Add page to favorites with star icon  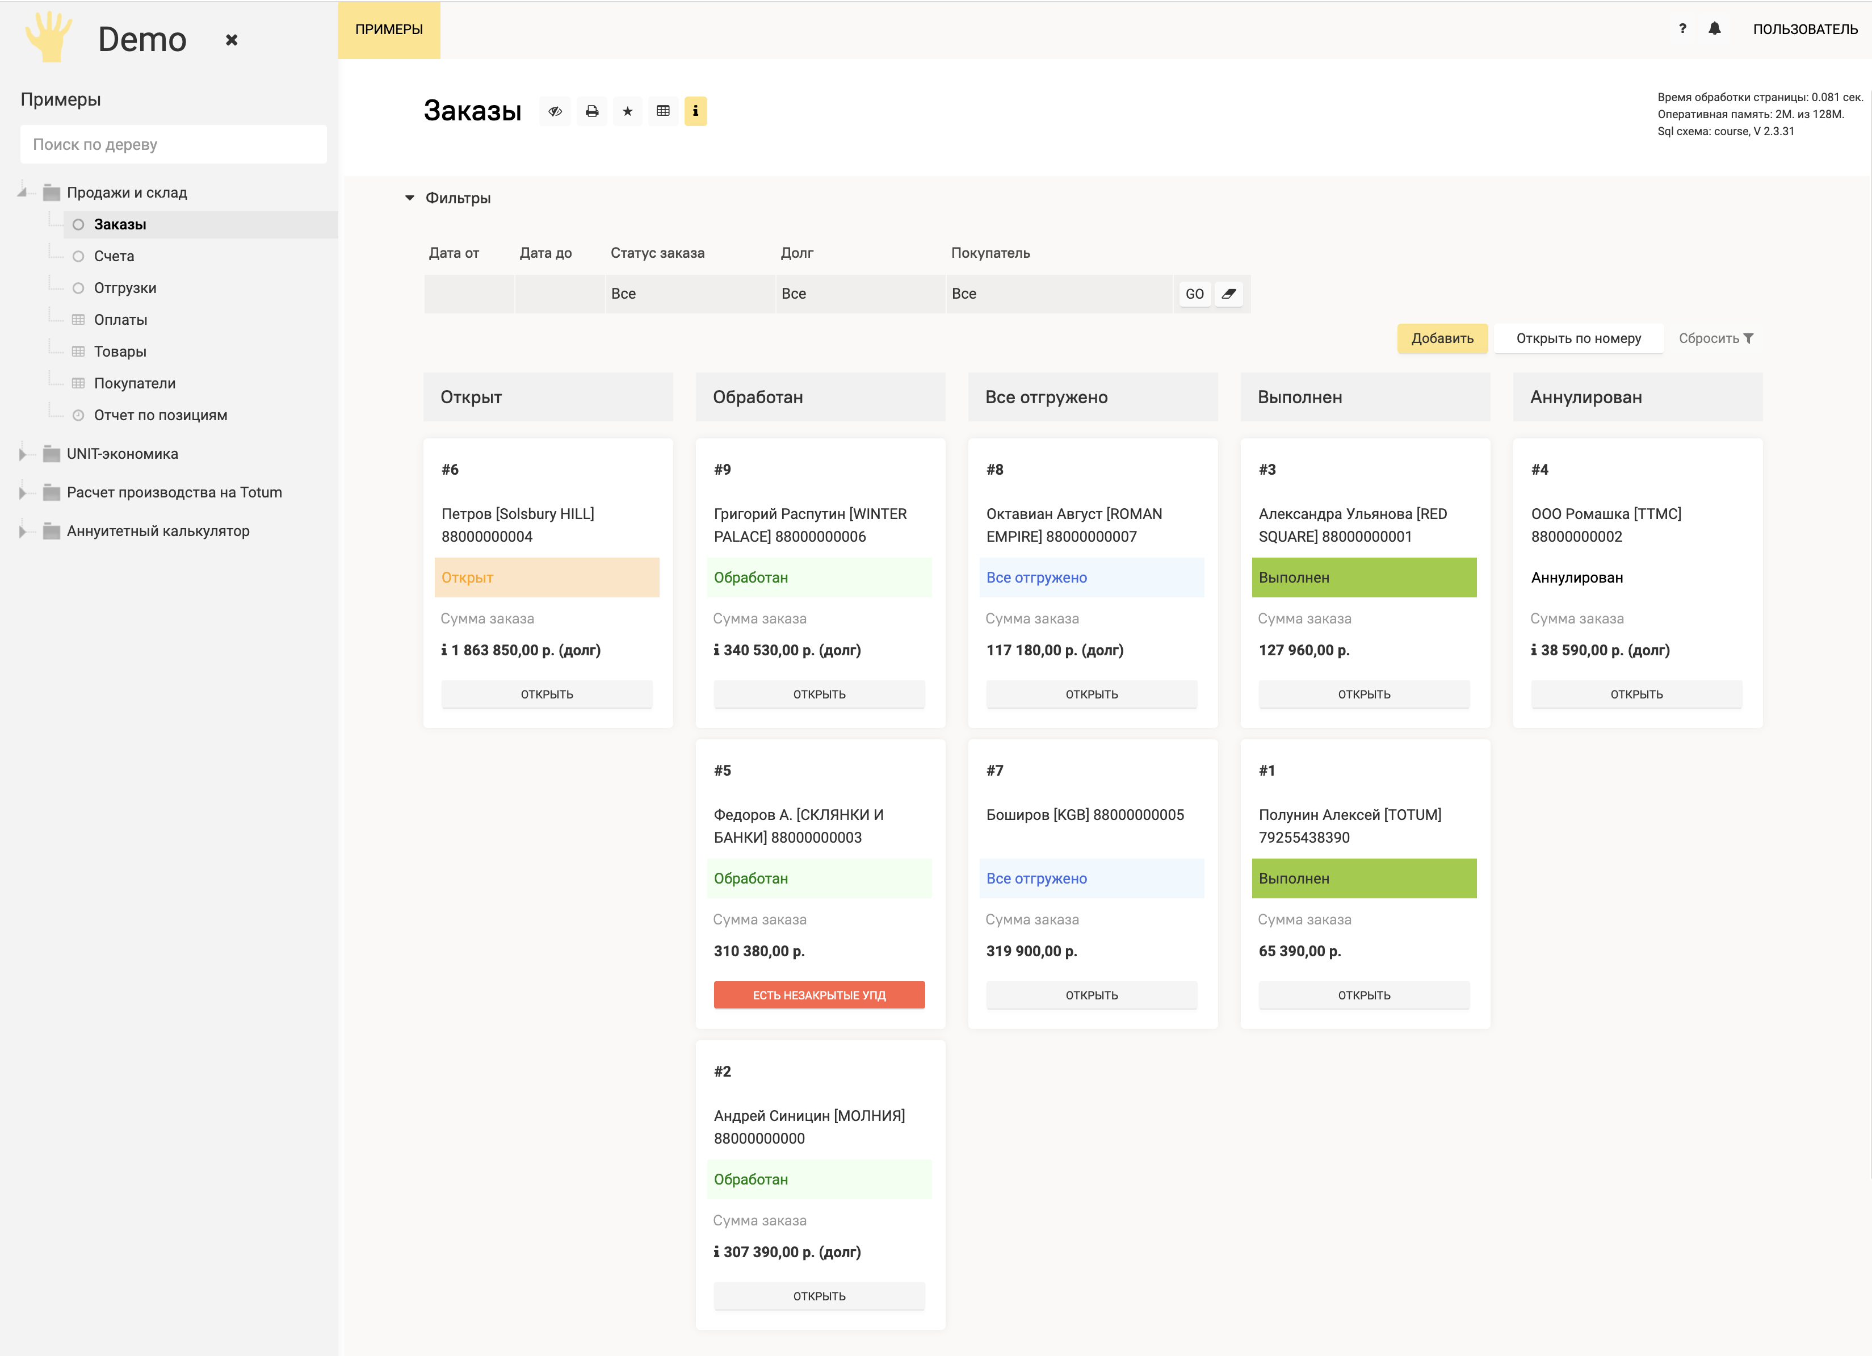[627, 111]
